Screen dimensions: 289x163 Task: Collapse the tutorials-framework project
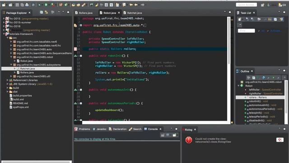click(4, 34)
